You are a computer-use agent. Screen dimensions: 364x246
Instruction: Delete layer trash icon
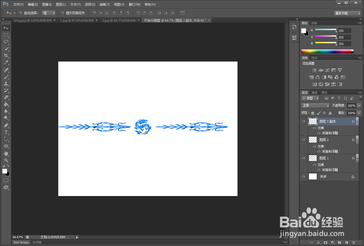pyautogui.click(x=353, y=242)
